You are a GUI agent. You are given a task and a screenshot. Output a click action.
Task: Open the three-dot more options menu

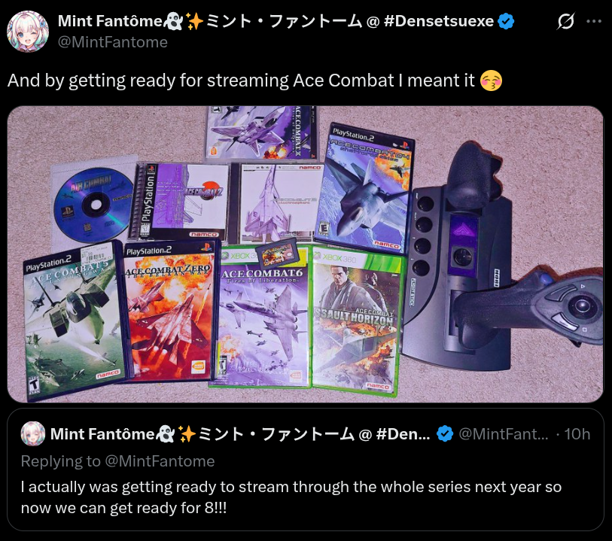(594, 22)
